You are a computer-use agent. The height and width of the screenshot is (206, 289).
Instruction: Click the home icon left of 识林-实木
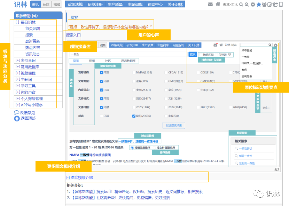coord(218,4)
